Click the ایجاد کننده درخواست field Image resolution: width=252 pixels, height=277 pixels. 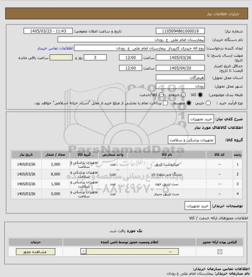click(139, 48)
